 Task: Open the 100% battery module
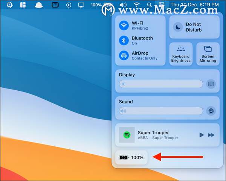click(131, 157)
